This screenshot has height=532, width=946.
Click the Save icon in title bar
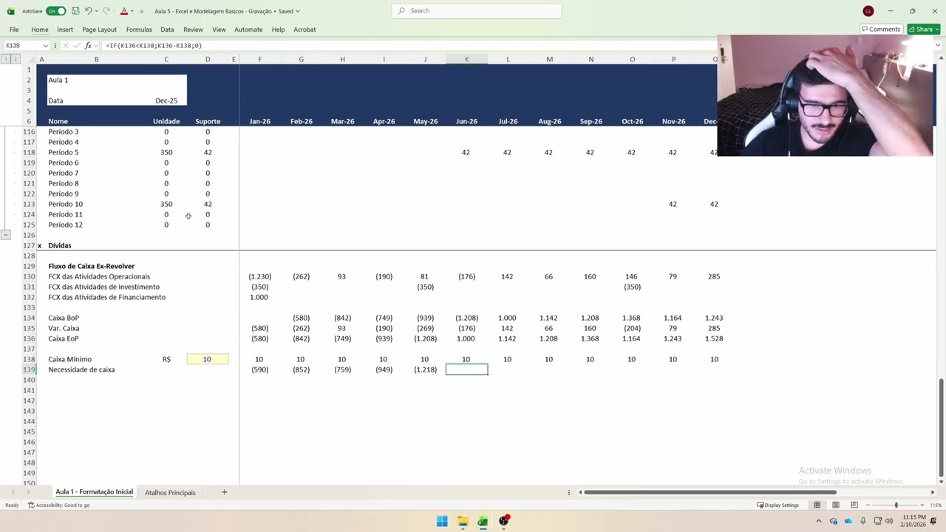point(75,11)
